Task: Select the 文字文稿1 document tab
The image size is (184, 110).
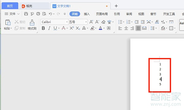Action: click(x=80, y=6)
